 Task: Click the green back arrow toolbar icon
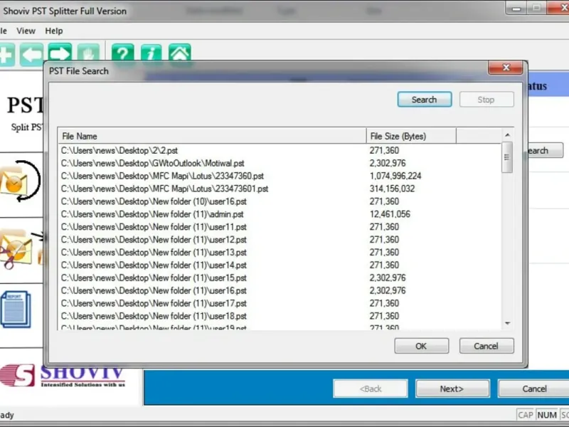point(31,55)
